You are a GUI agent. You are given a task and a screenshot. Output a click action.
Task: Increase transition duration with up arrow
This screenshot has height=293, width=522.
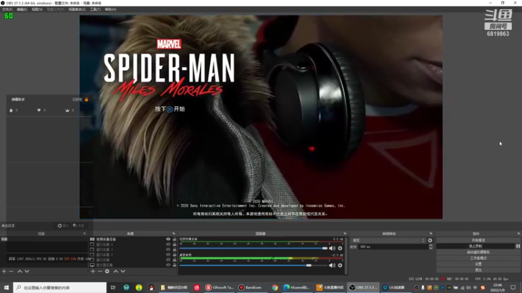click(431, 245)
